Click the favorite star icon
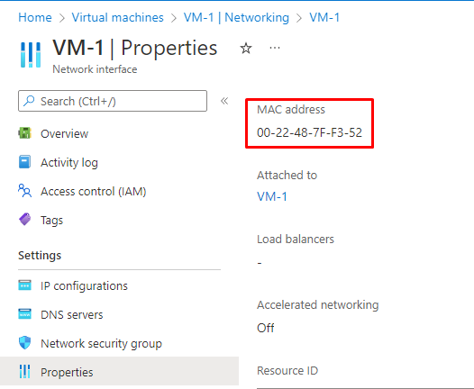Image resolution: width=474 pixels, height=389 pixels. point(246,49)
